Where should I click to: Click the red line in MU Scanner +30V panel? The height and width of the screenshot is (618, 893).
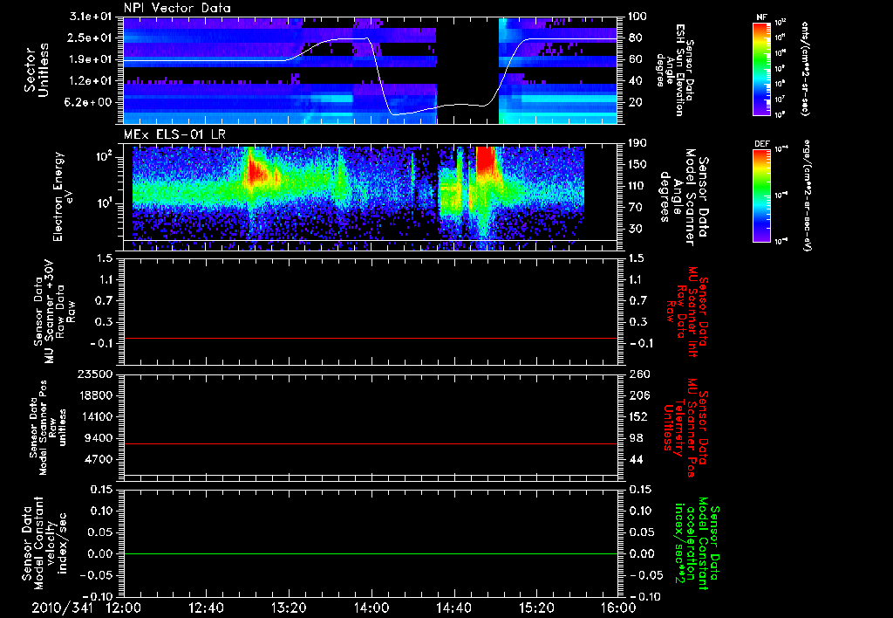[x=371, y=339]
